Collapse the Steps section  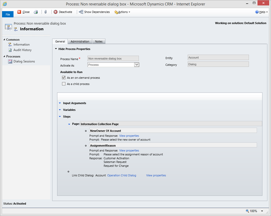[x=60, y=117]
